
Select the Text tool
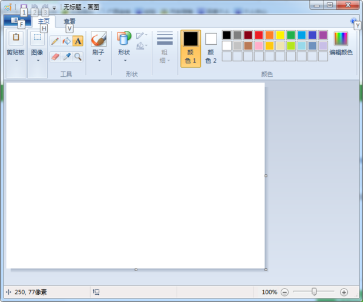click(x=78, y=41)
